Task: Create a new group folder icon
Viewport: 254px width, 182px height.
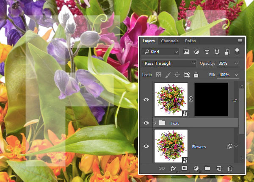Action: pyautogui.click(x=207, y=168)
